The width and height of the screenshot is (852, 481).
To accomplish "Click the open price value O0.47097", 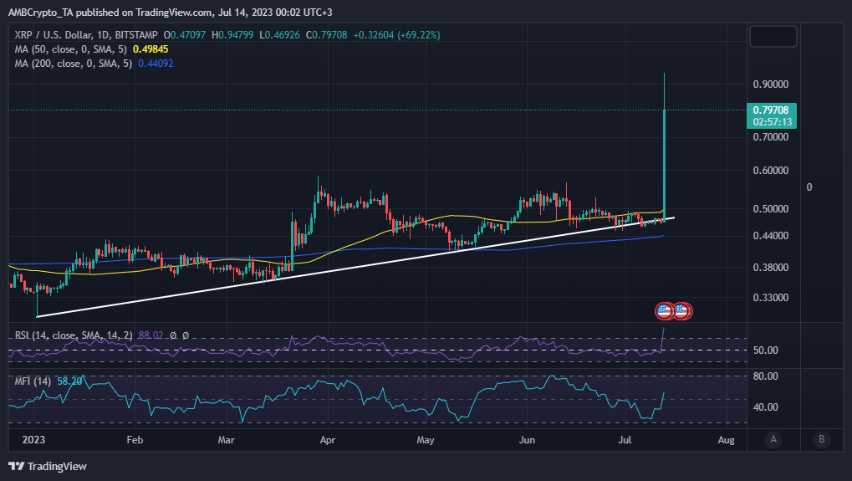I will pos(185,35).
